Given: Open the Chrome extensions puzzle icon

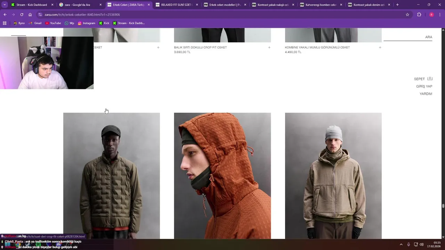Looking at the screenshot, I should click(419, 15).
